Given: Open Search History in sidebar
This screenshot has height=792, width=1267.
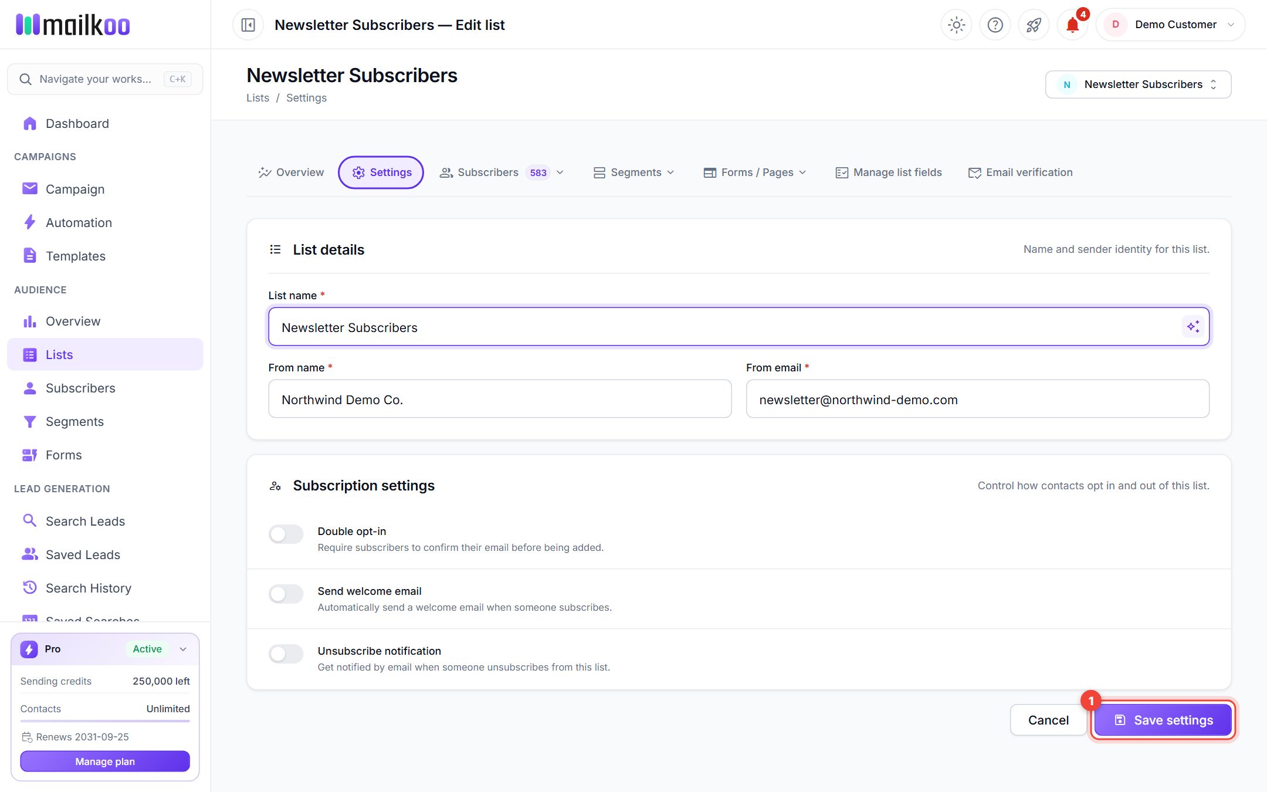Looking at the screenshot, I should [105, 588].
